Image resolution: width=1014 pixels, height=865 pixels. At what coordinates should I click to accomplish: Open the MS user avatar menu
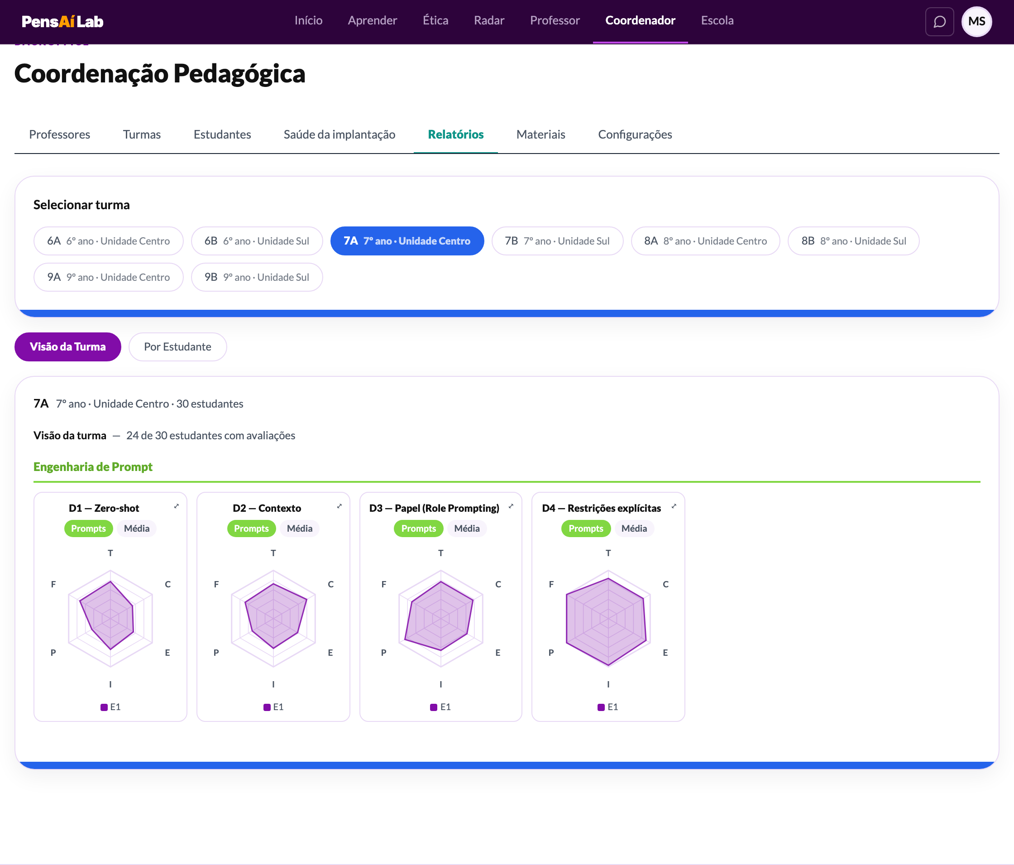[x=976, y=22]
